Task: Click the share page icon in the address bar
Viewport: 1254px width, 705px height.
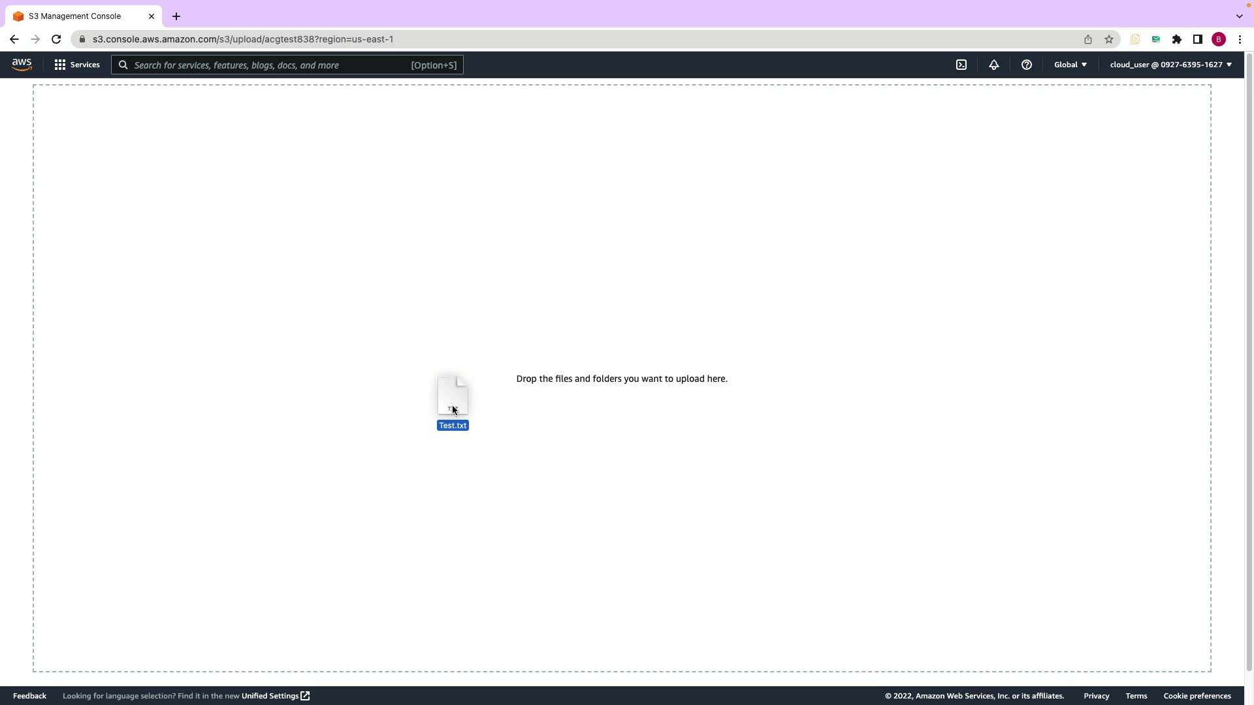Action: tap(1087, 39)
